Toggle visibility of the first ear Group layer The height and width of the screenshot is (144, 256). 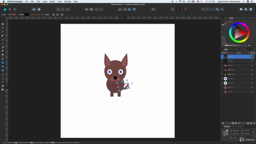coord(252,70)
